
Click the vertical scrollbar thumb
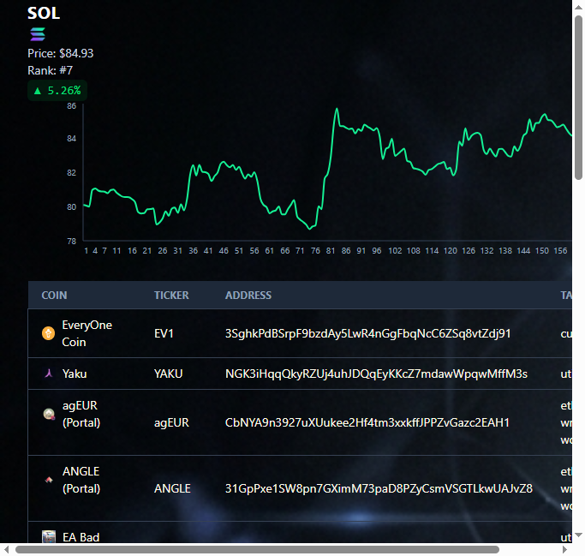tap(579, 98)
